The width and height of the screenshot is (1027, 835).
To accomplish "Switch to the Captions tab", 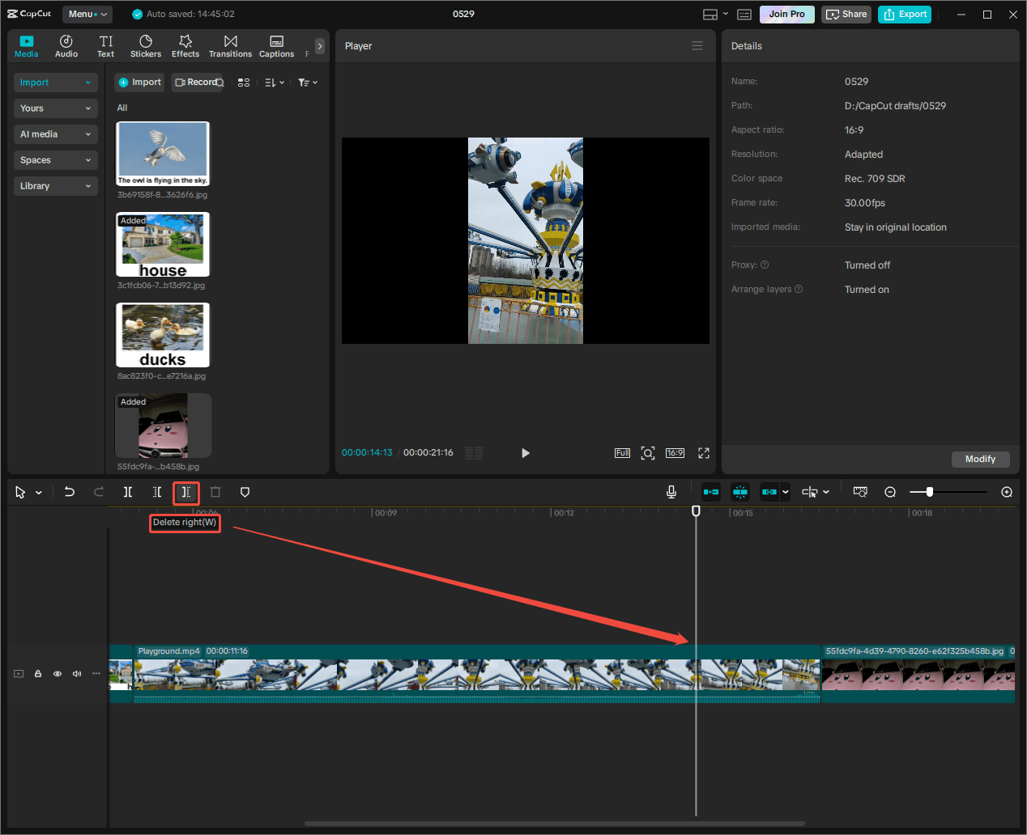I will tap(276, 45).
